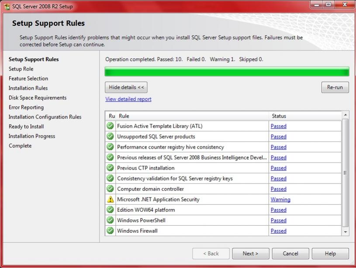Click the Status column header
The height and width of the screenshot is (268, 356).
pos(305,116)
